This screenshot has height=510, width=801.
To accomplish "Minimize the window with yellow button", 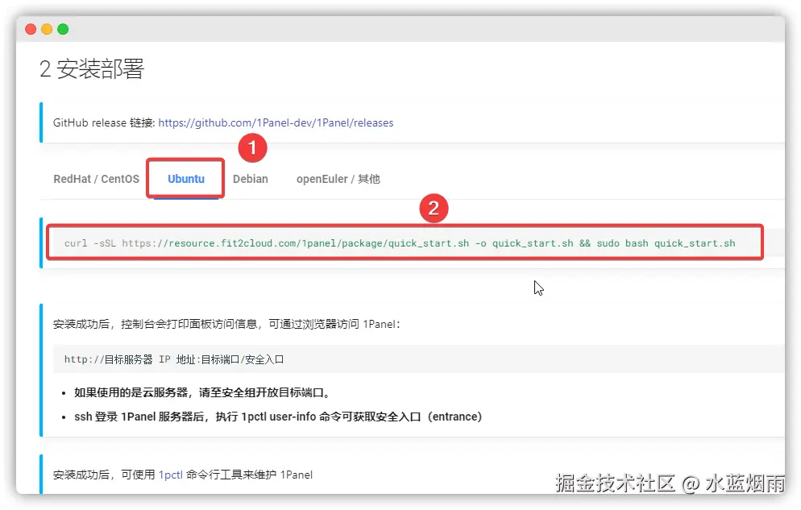I will coord(47,29).
